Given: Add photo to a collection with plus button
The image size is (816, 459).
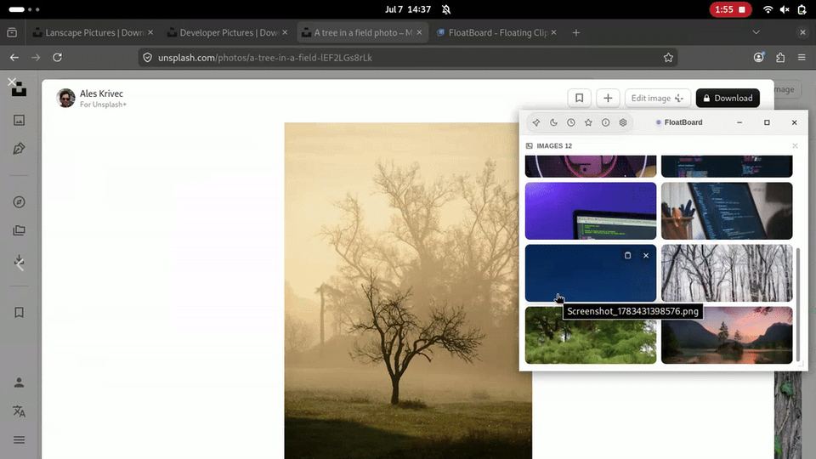Looking at the screenshot, I should (608, 98).
